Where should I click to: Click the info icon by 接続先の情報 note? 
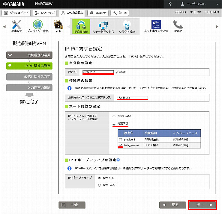(69, 88)
